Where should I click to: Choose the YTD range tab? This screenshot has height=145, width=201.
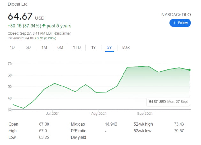77,47
